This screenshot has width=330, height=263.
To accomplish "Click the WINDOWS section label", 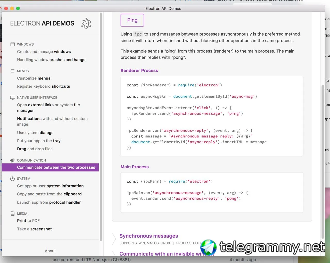I will click(x=25, y=44).
